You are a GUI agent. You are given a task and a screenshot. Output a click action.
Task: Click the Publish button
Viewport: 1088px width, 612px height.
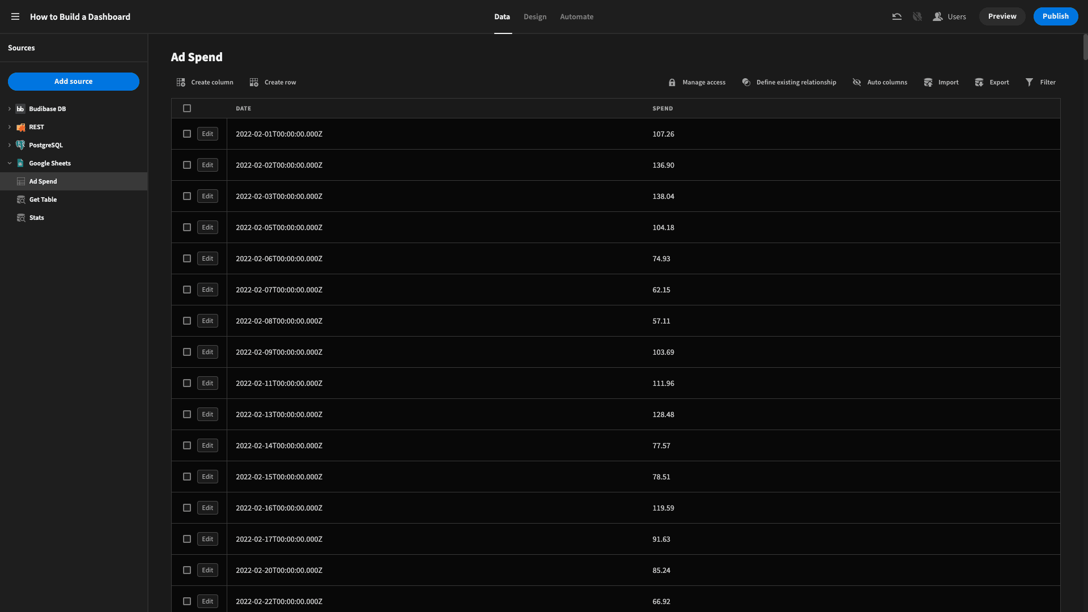pyautogui.click(x=1056, y=16)
